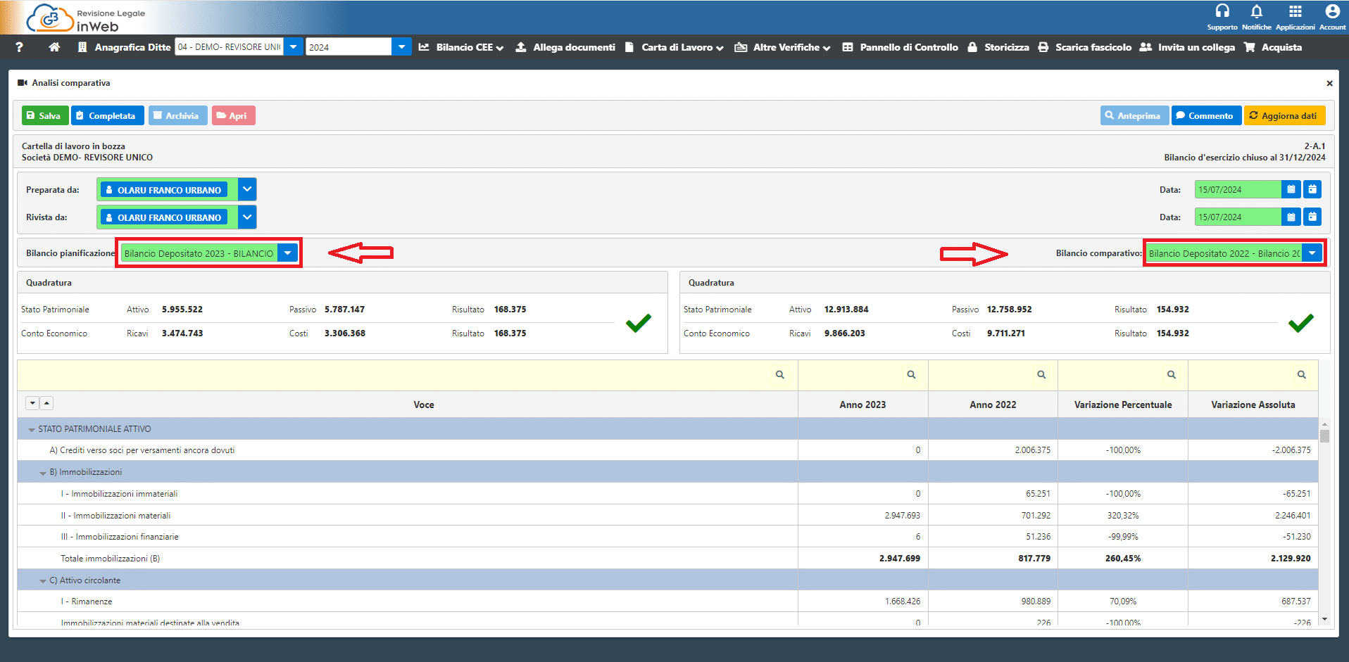1349x662 pixels.
Task: Click the green Salva button
Action: coord(44,115)
